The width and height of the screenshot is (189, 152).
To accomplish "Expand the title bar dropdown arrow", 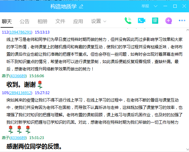I will 156,6.
